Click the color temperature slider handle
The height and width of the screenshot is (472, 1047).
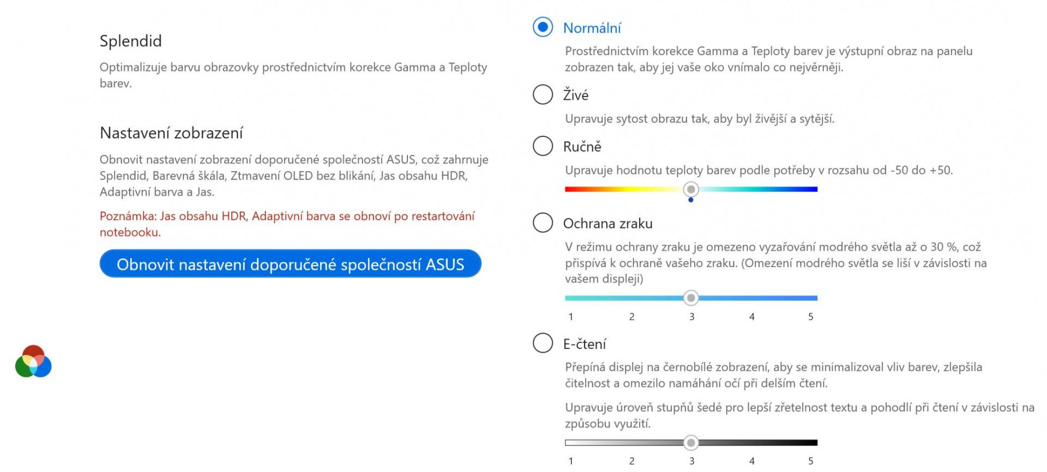click(x=691, y=189)
